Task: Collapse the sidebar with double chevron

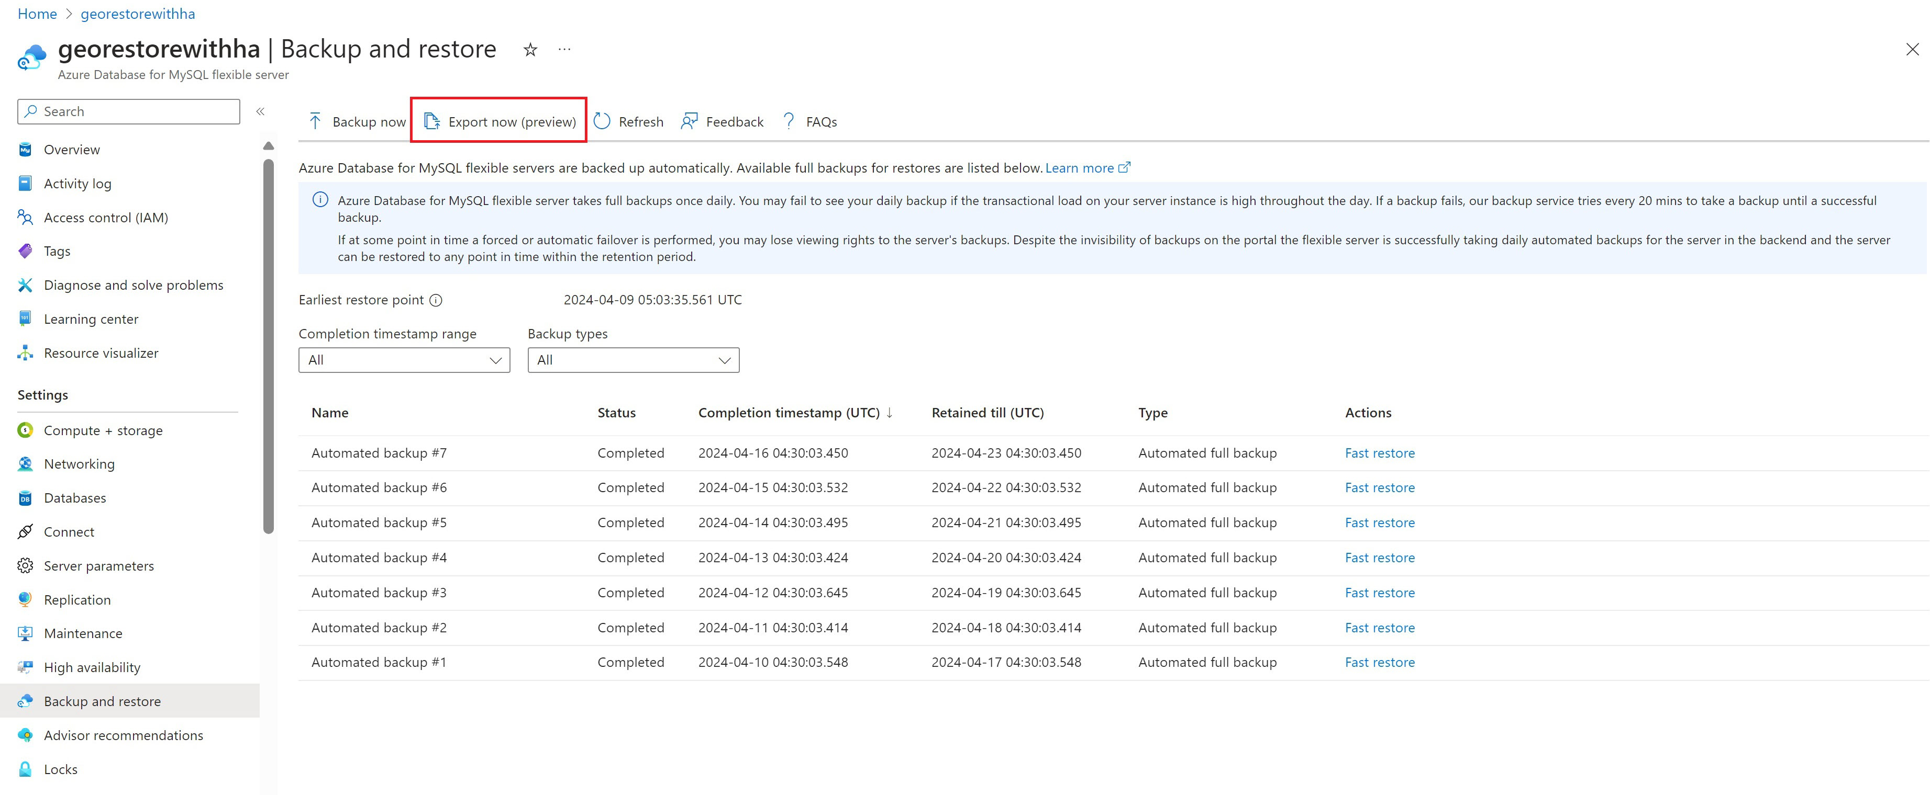Action: click(x=261, y=111)
